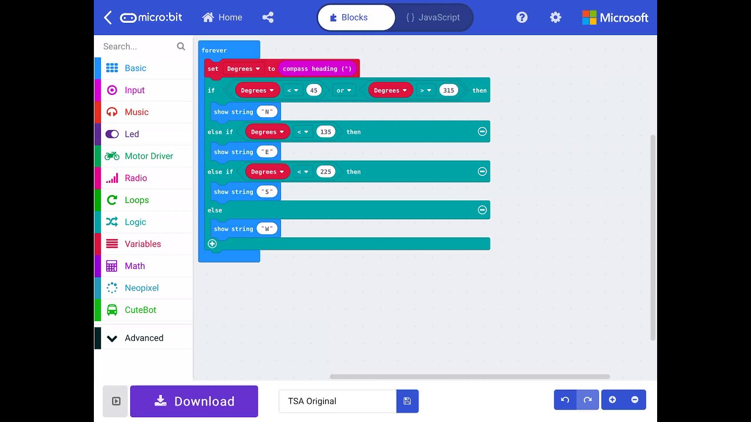Image resolution: width=751 pixels, height=422 pixels.
Task: Open the CuteBot blocks category
Action: point(143,310)
